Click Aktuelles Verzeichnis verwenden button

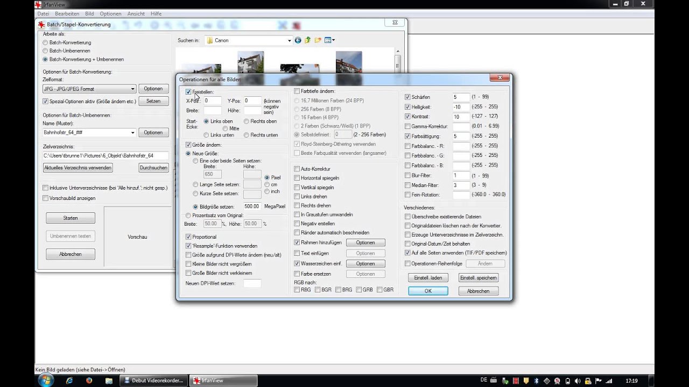pos(78,168)
